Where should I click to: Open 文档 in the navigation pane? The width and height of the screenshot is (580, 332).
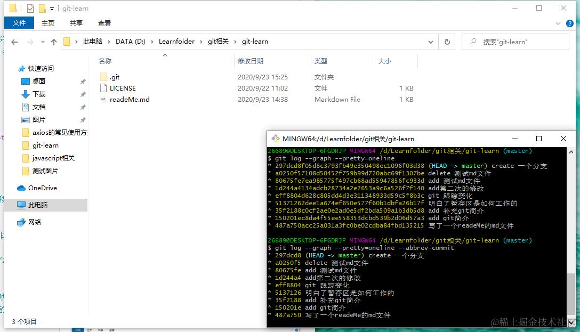pos(38,107)
